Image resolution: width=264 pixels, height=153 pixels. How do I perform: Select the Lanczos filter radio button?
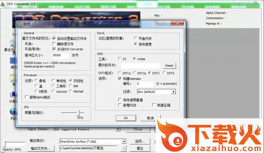(x=53, y=91)
